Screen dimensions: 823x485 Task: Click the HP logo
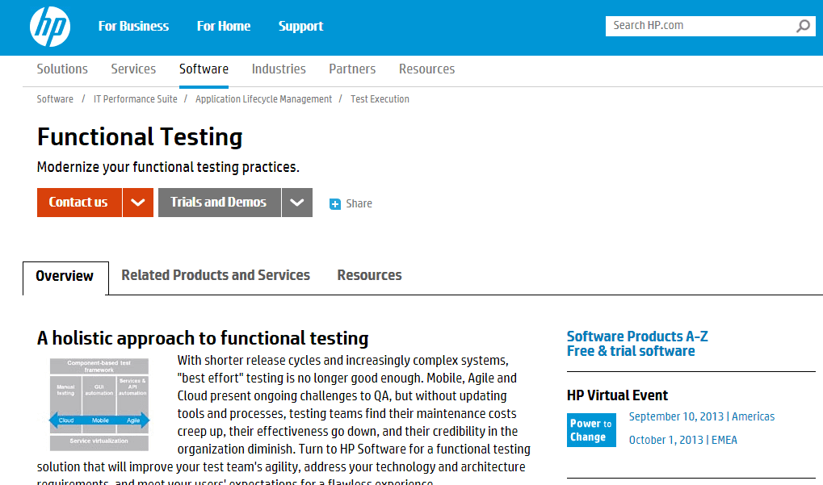click(x=48, y=27)
